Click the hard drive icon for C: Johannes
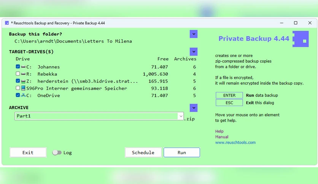 click(x=23, y=67)
